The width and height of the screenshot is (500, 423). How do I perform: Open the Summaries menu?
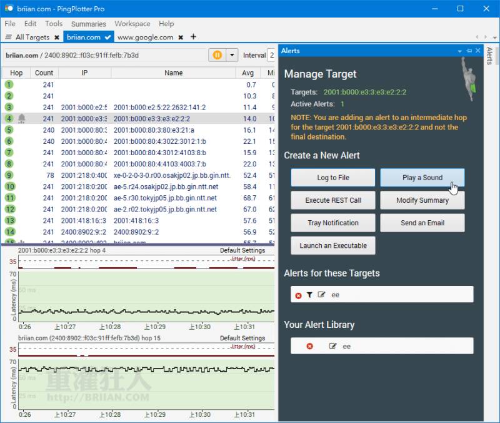[x=88, y=24]
